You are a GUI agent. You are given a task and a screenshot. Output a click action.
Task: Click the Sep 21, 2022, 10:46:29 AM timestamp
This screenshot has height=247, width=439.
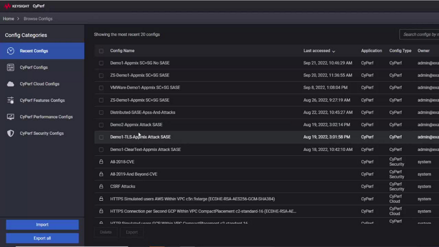pos(328,63)
